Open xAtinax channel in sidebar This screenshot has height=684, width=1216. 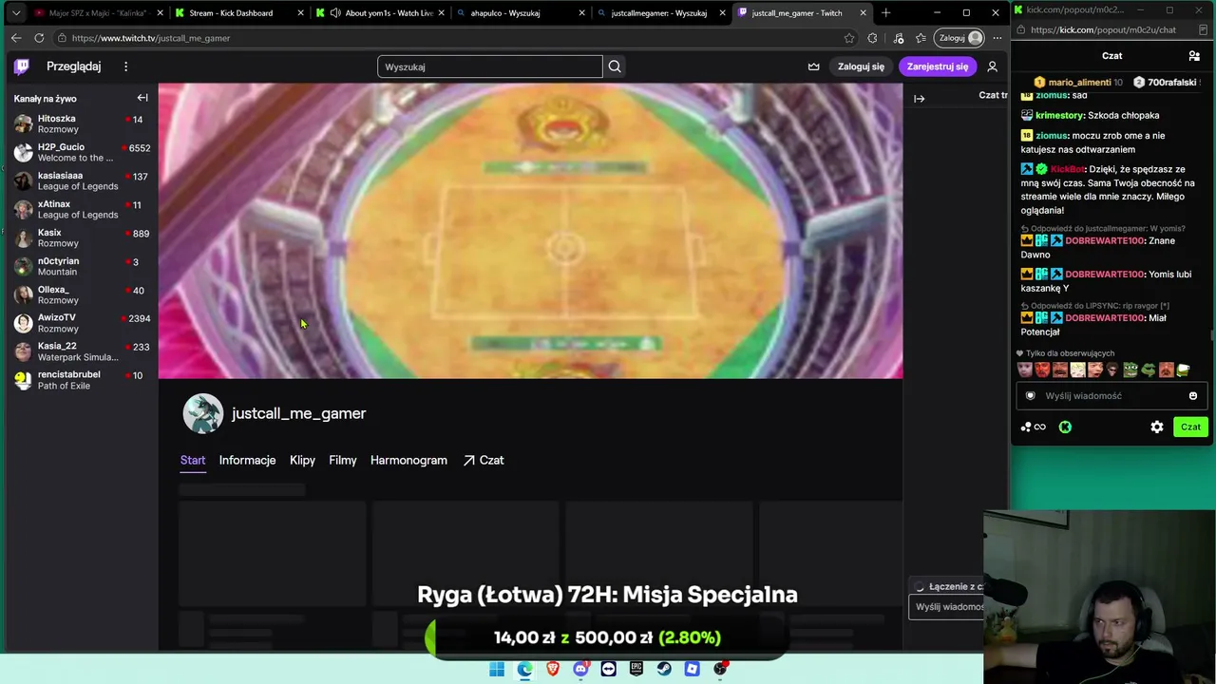point(79,210)
